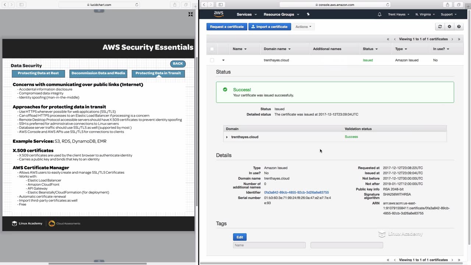Image resolution: width=471 pixels, height=265 pixels.
Task: Go to next page using bottom pagination
Action: click(x=452, y=260)
